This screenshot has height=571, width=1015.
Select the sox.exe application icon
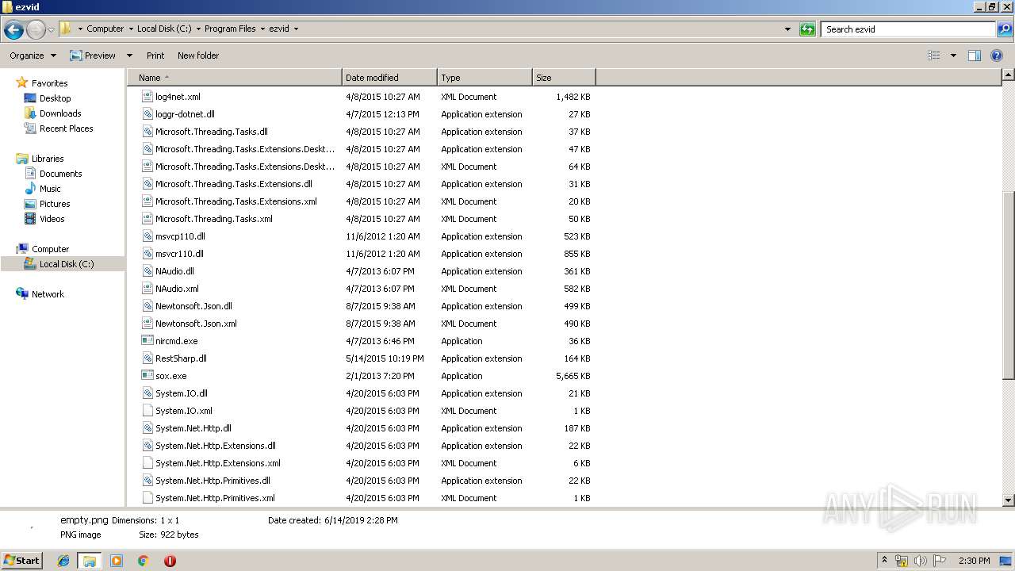[147, 376]
